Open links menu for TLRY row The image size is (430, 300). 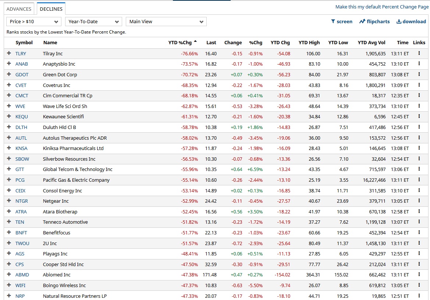coord(419,53)
